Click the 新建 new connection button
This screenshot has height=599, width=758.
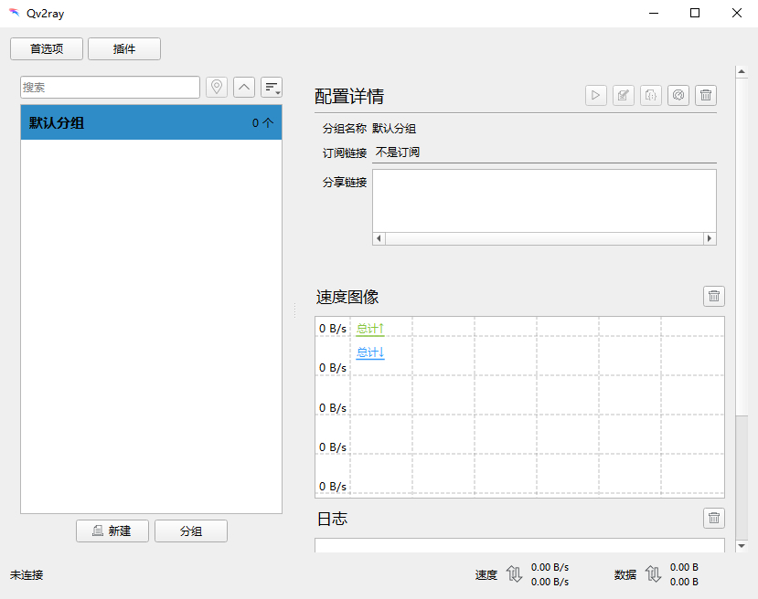click(112, 531)
